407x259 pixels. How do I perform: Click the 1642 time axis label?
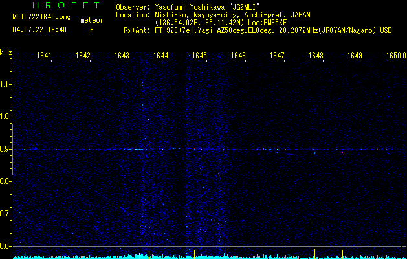83,55
